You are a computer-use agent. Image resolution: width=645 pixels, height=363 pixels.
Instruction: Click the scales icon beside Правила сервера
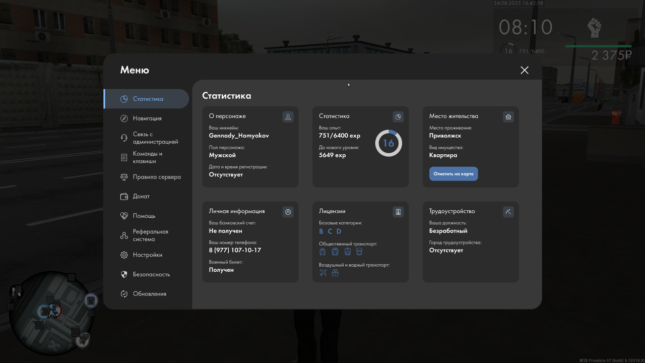pyautogui.click(x=124, y=177)
